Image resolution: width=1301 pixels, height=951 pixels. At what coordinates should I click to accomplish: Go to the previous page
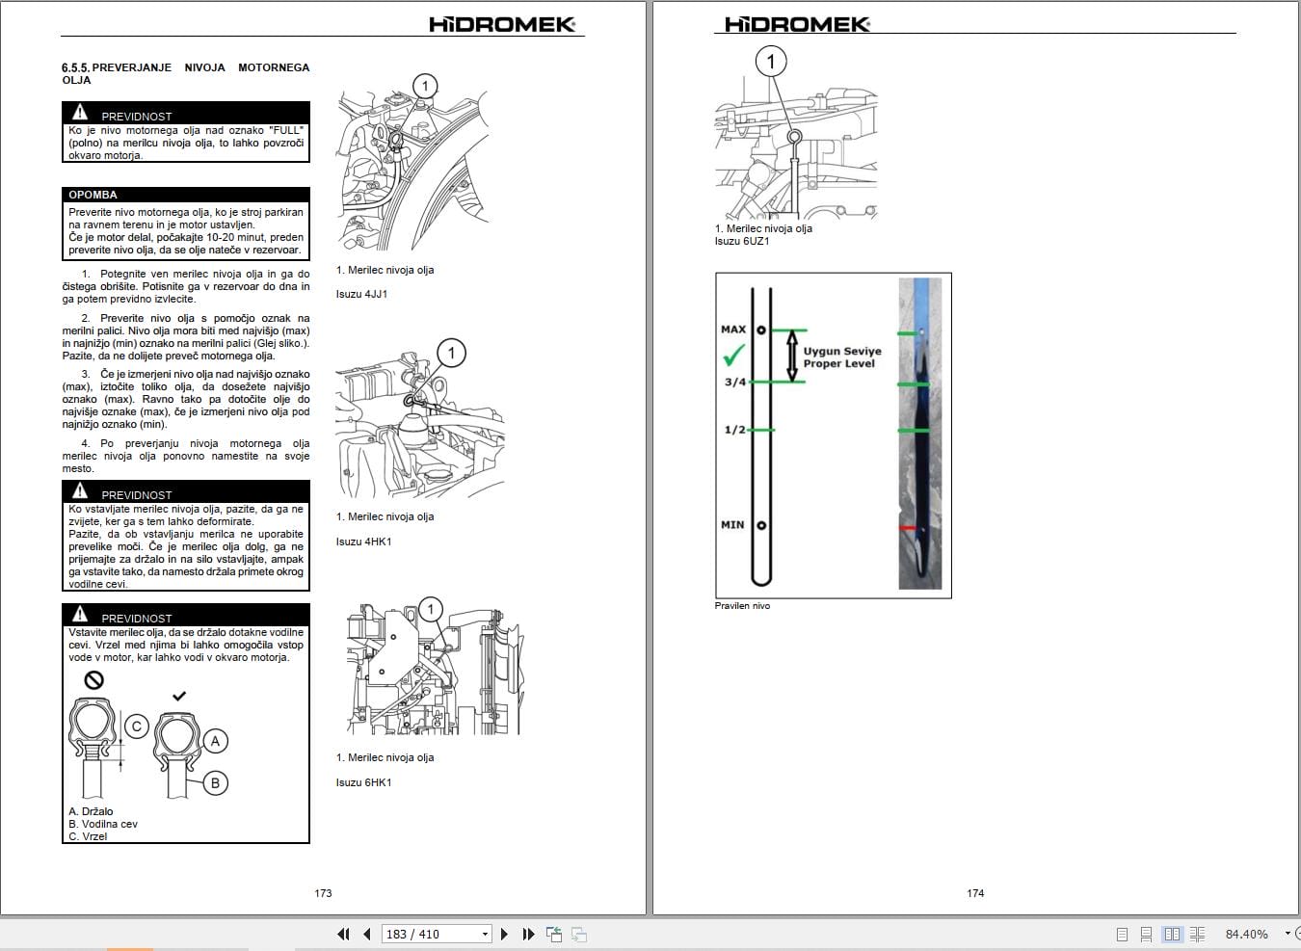pyautogui.click(x=367, y=934)
